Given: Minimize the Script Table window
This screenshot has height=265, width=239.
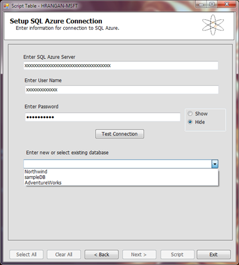Looking at the screenshot, I should (x=201, y=4).
